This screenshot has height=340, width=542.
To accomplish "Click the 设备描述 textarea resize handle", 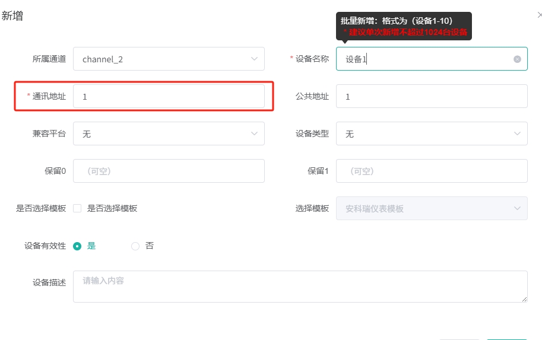I will [524, 299].
